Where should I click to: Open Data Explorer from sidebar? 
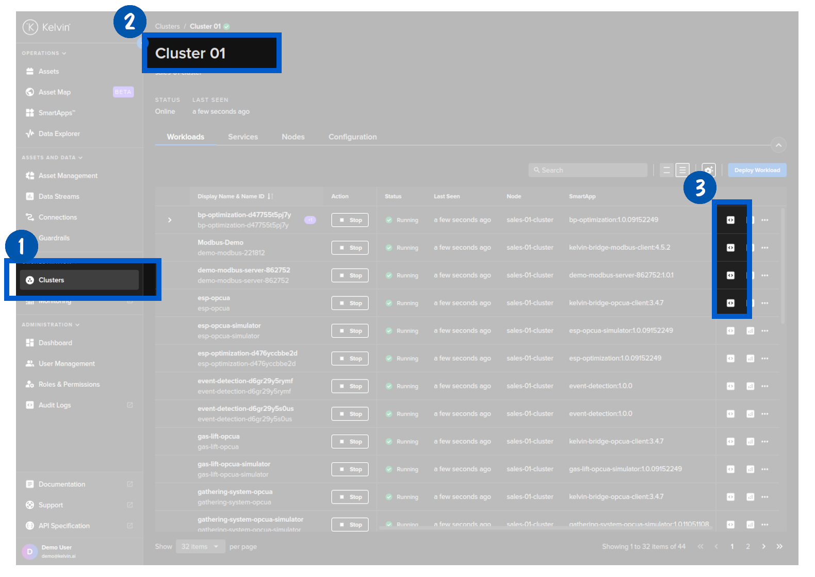(59, 133)
